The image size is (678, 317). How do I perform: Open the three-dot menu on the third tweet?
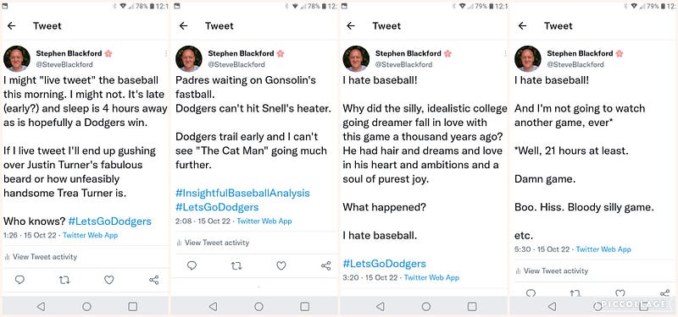pyautogui.click(x=505, y=53)
